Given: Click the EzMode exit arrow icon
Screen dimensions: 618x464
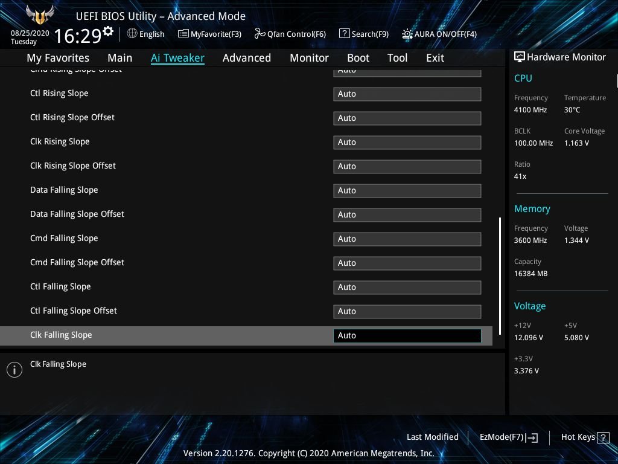Looking at the screenshot, I should 532,437.
